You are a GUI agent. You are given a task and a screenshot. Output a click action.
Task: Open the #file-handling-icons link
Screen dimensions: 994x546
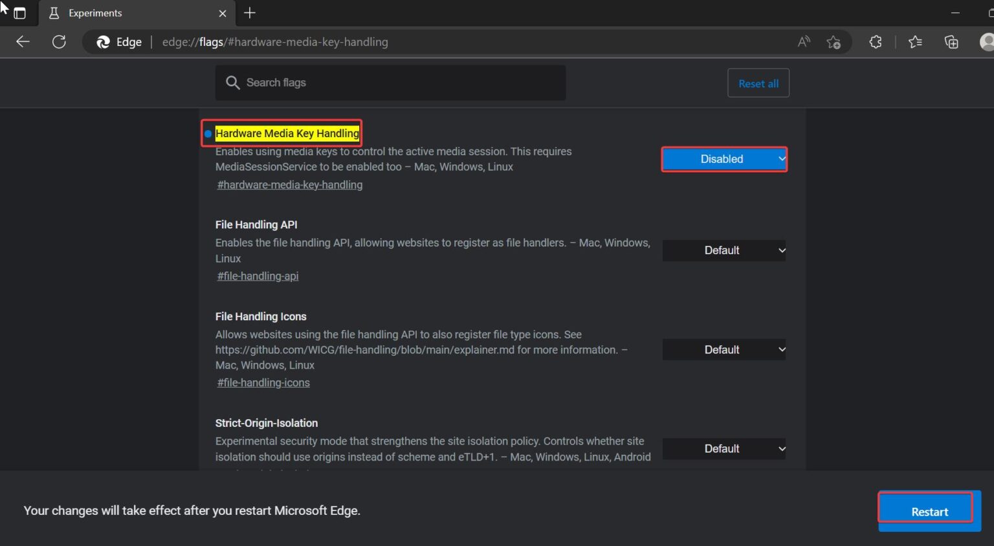(263, 382)
